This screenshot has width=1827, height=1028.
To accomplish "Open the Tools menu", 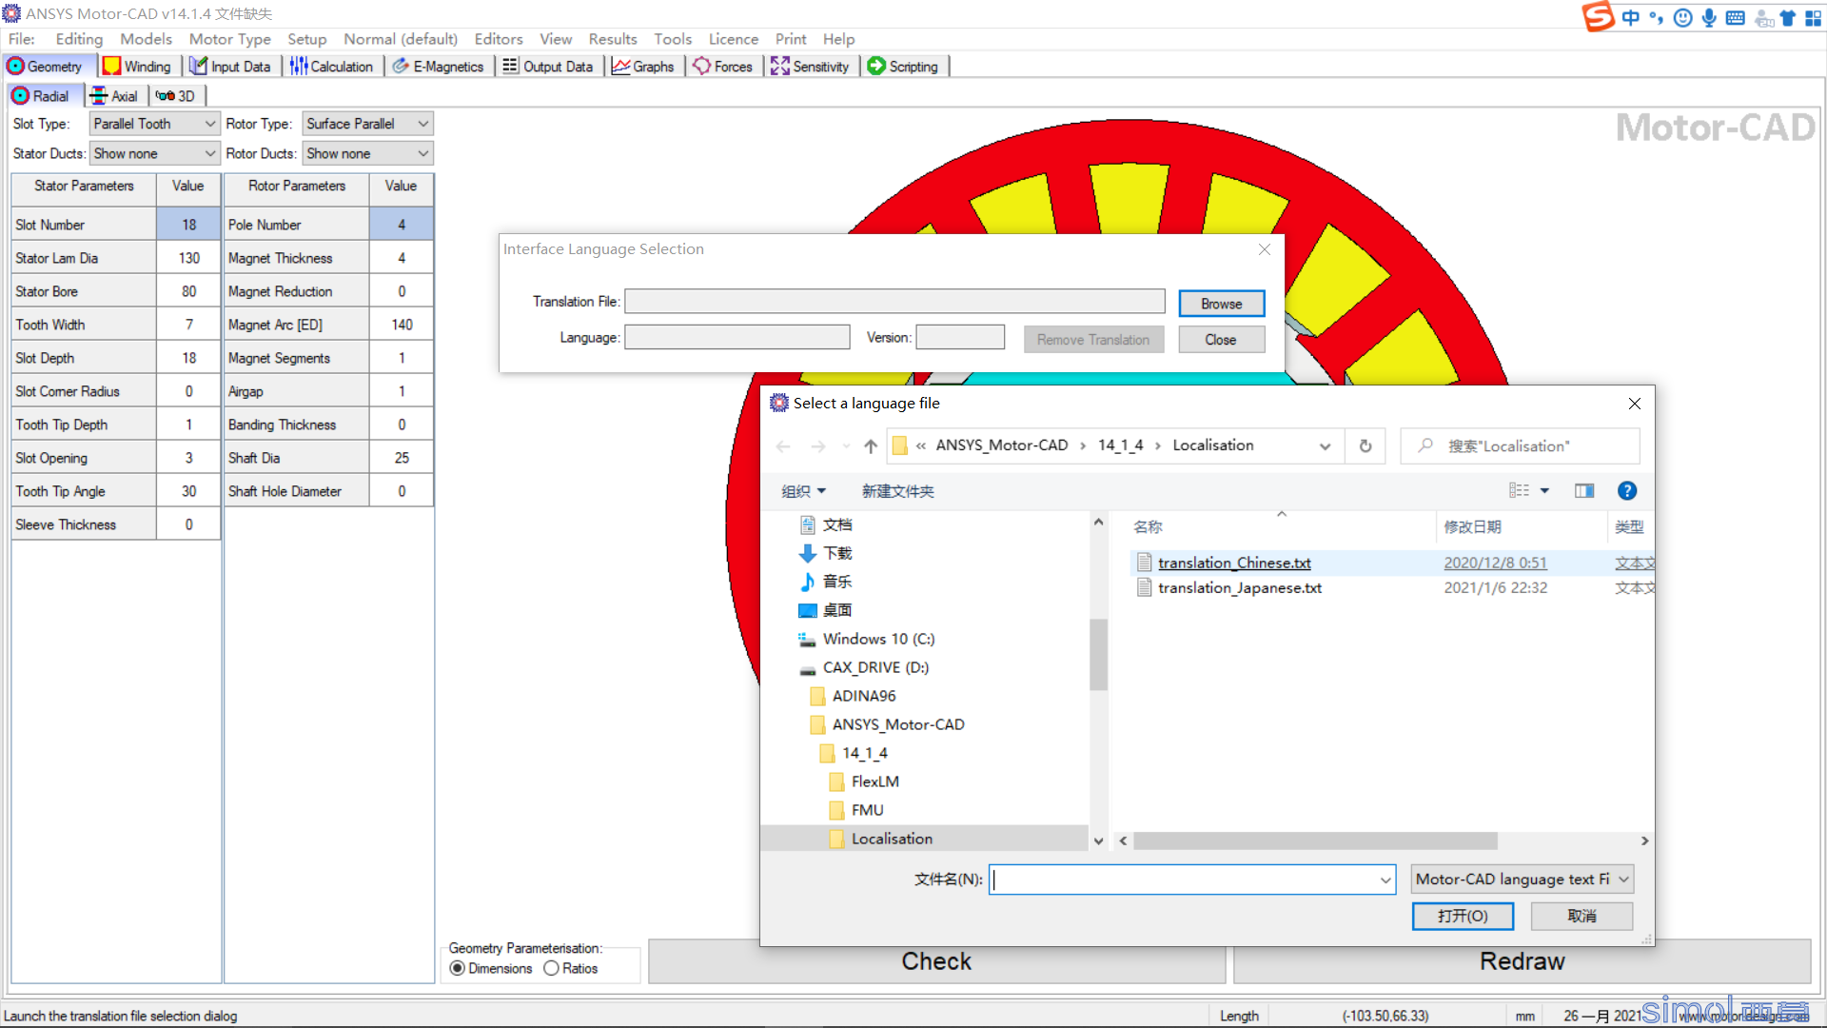I will tap(673, 39).
